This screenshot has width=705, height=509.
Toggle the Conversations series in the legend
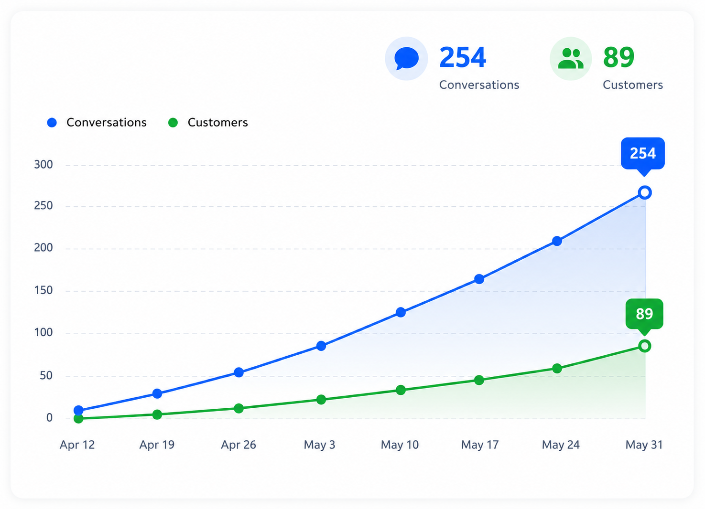click(97, 123)
